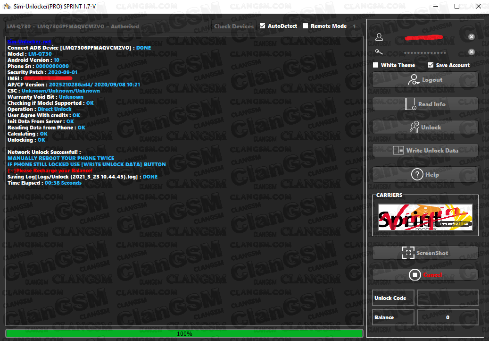This screenshot has height=341, width=489.
Task: Click 'MANUALLY REBOOT YOUR PHONE TWICE' text
Action: click(x=61, y=158)
